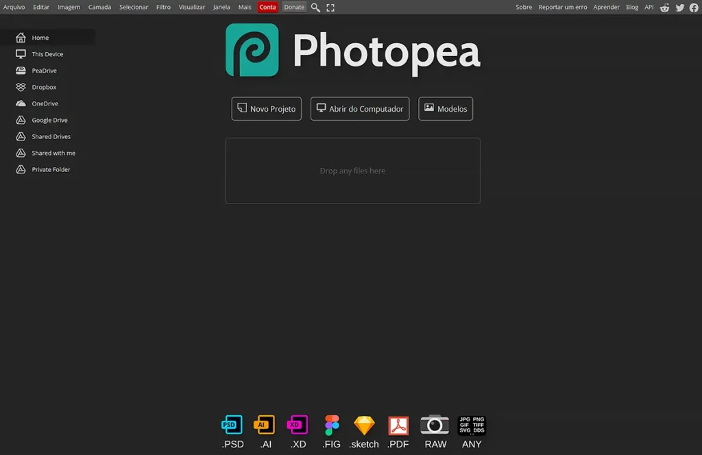Open OneDrive in the sidebar
The image size is (702, 455).
pyautogui.click(x=47, y=103)
